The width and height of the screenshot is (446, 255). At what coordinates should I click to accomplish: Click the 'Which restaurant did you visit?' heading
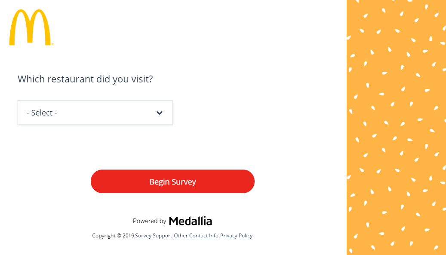coord(85,79)
